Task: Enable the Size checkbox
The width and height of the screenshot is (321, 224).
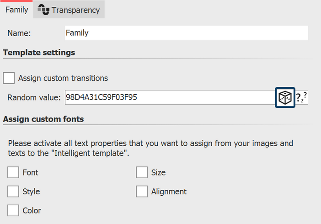Action: tap(142, 172)
